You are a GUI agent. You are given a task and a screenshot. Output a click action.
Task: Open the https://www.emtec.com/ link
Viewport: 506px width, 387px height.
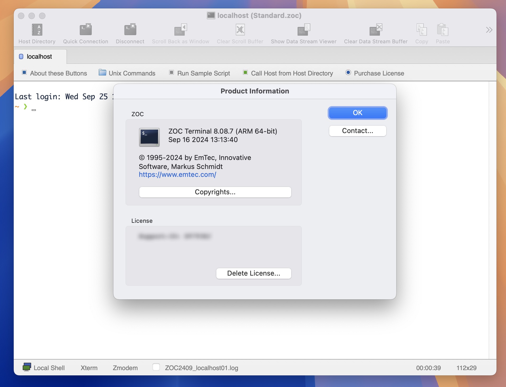pos(177,174)
